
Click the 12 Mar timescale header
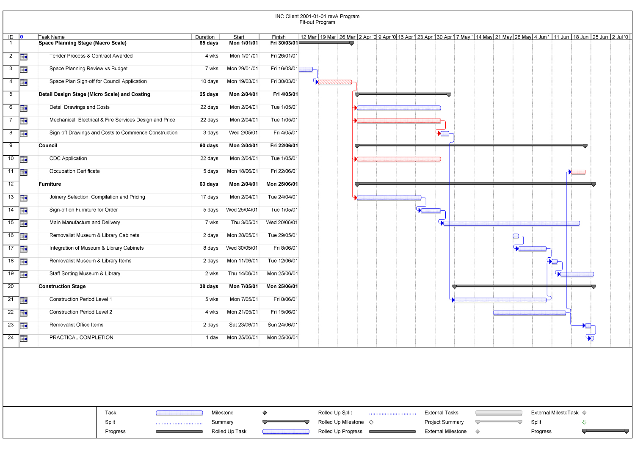[309, 37]
